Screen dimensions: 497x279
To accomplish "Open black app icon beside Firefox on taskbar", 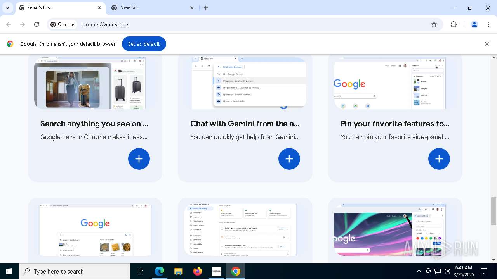I will coord(217,271).
